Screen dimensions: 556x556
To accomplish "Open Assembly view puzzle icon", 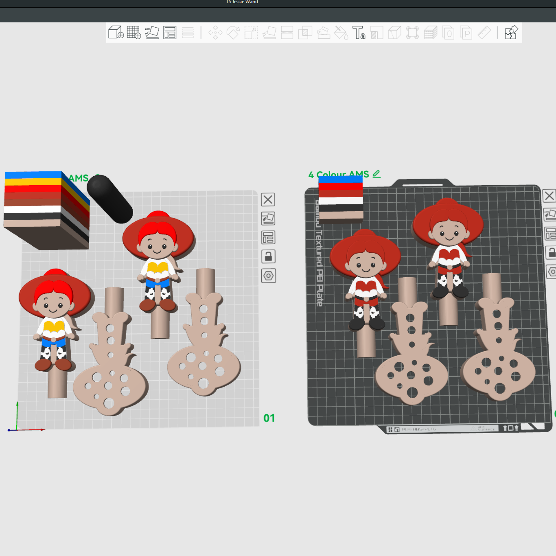I will pyautogui.click(x=511, y=32).
